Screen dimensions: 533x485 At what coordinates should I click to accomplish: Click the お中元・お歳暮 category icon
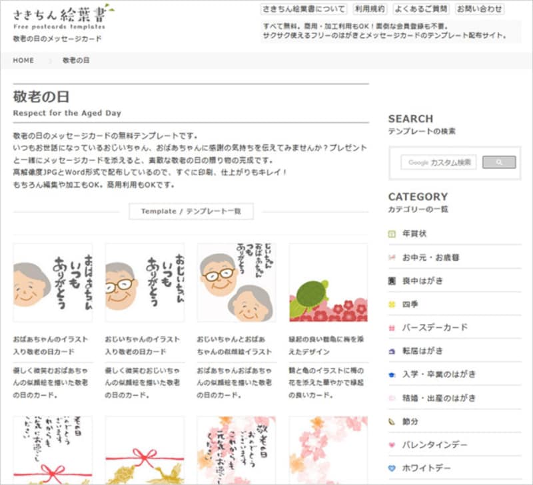(x=392, y=257)
